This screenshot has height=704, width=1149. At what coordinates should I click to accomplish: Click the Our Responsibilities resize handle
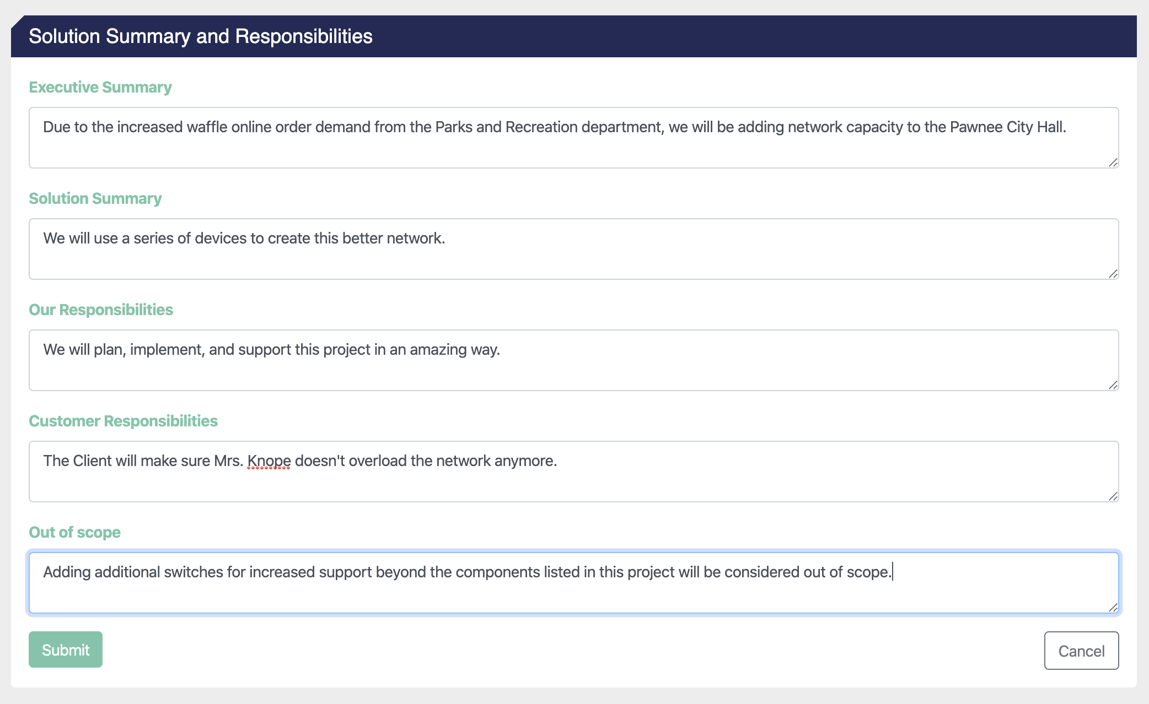1113,385
